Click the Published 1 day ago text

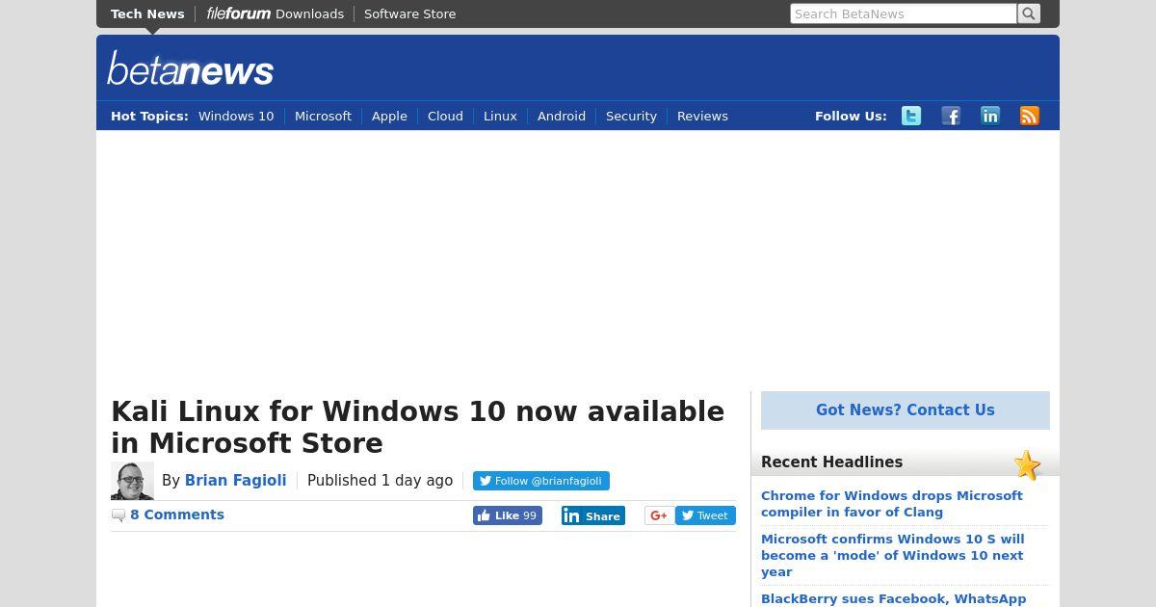(380, 480)
